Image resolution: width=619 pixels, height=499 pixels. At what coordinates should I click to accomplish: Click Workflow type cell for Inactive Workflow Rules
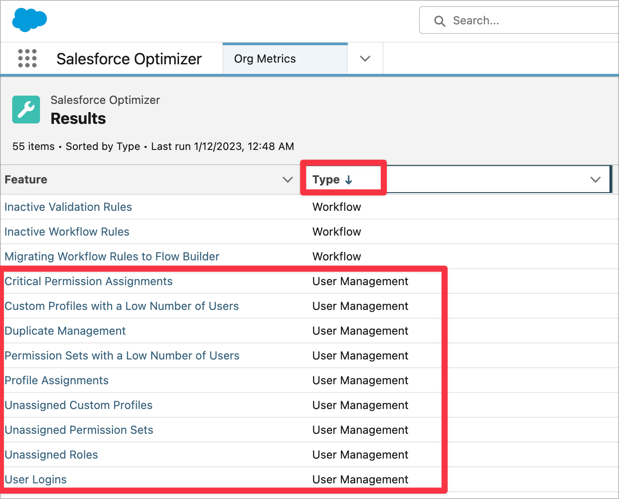point(337,232)
